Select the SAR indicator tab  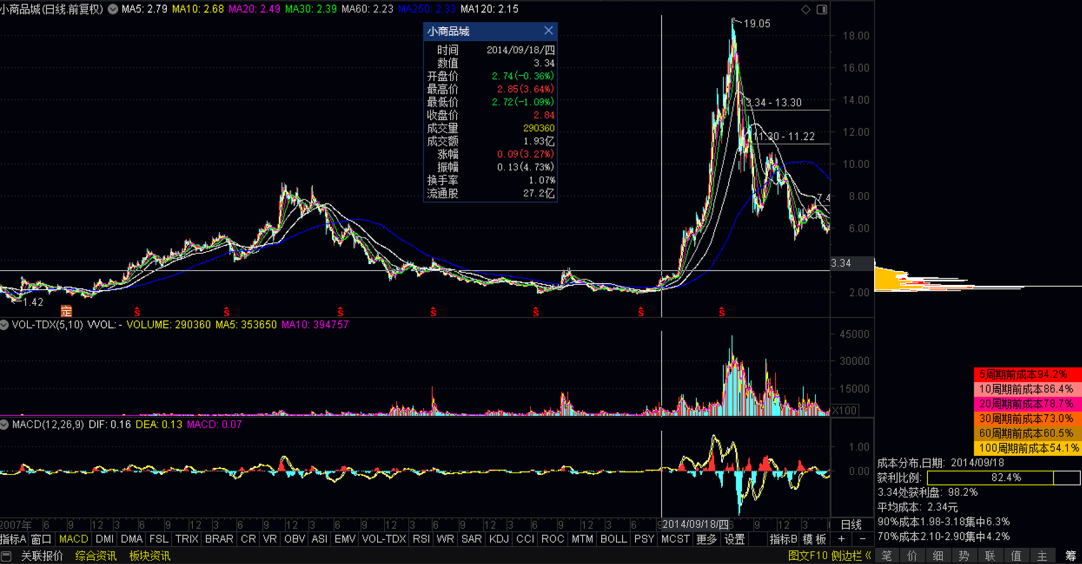pos(471,539)
